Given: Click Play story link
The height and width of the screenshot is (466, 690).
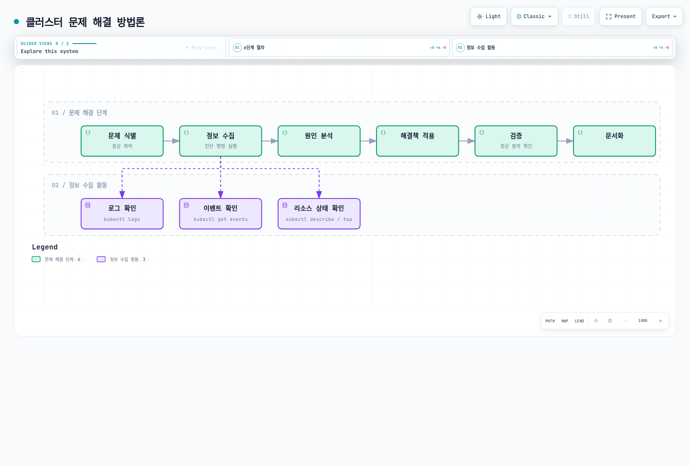Looking at the screenshot, I should click(x=202, y=48).
